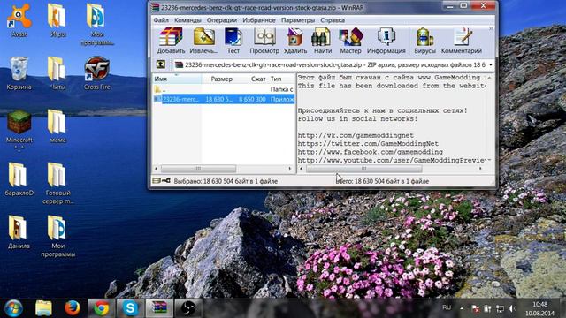The image size is (566, 318).
Task: Click the twitter.com/GameModdingNet comment text
Action: point(368,143)
